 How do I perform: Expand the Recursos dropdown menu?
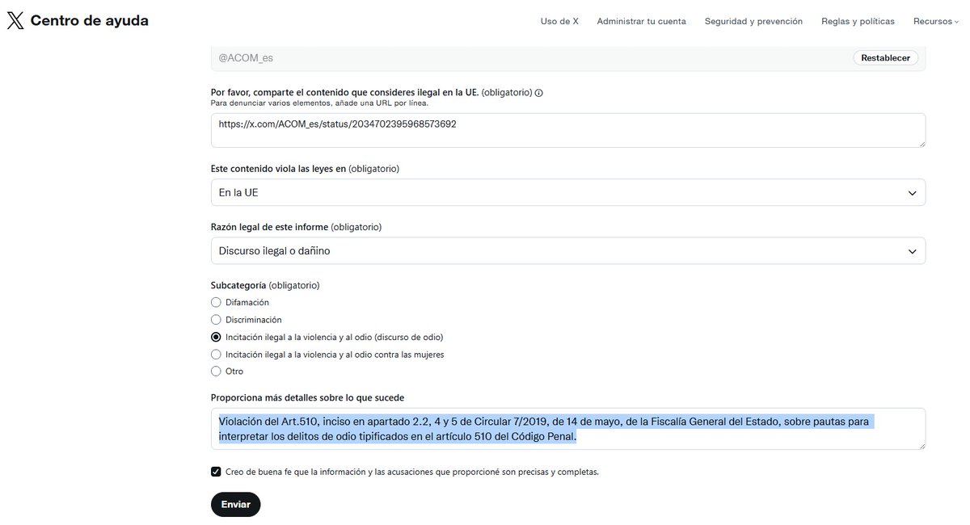(x=936, y=21)
